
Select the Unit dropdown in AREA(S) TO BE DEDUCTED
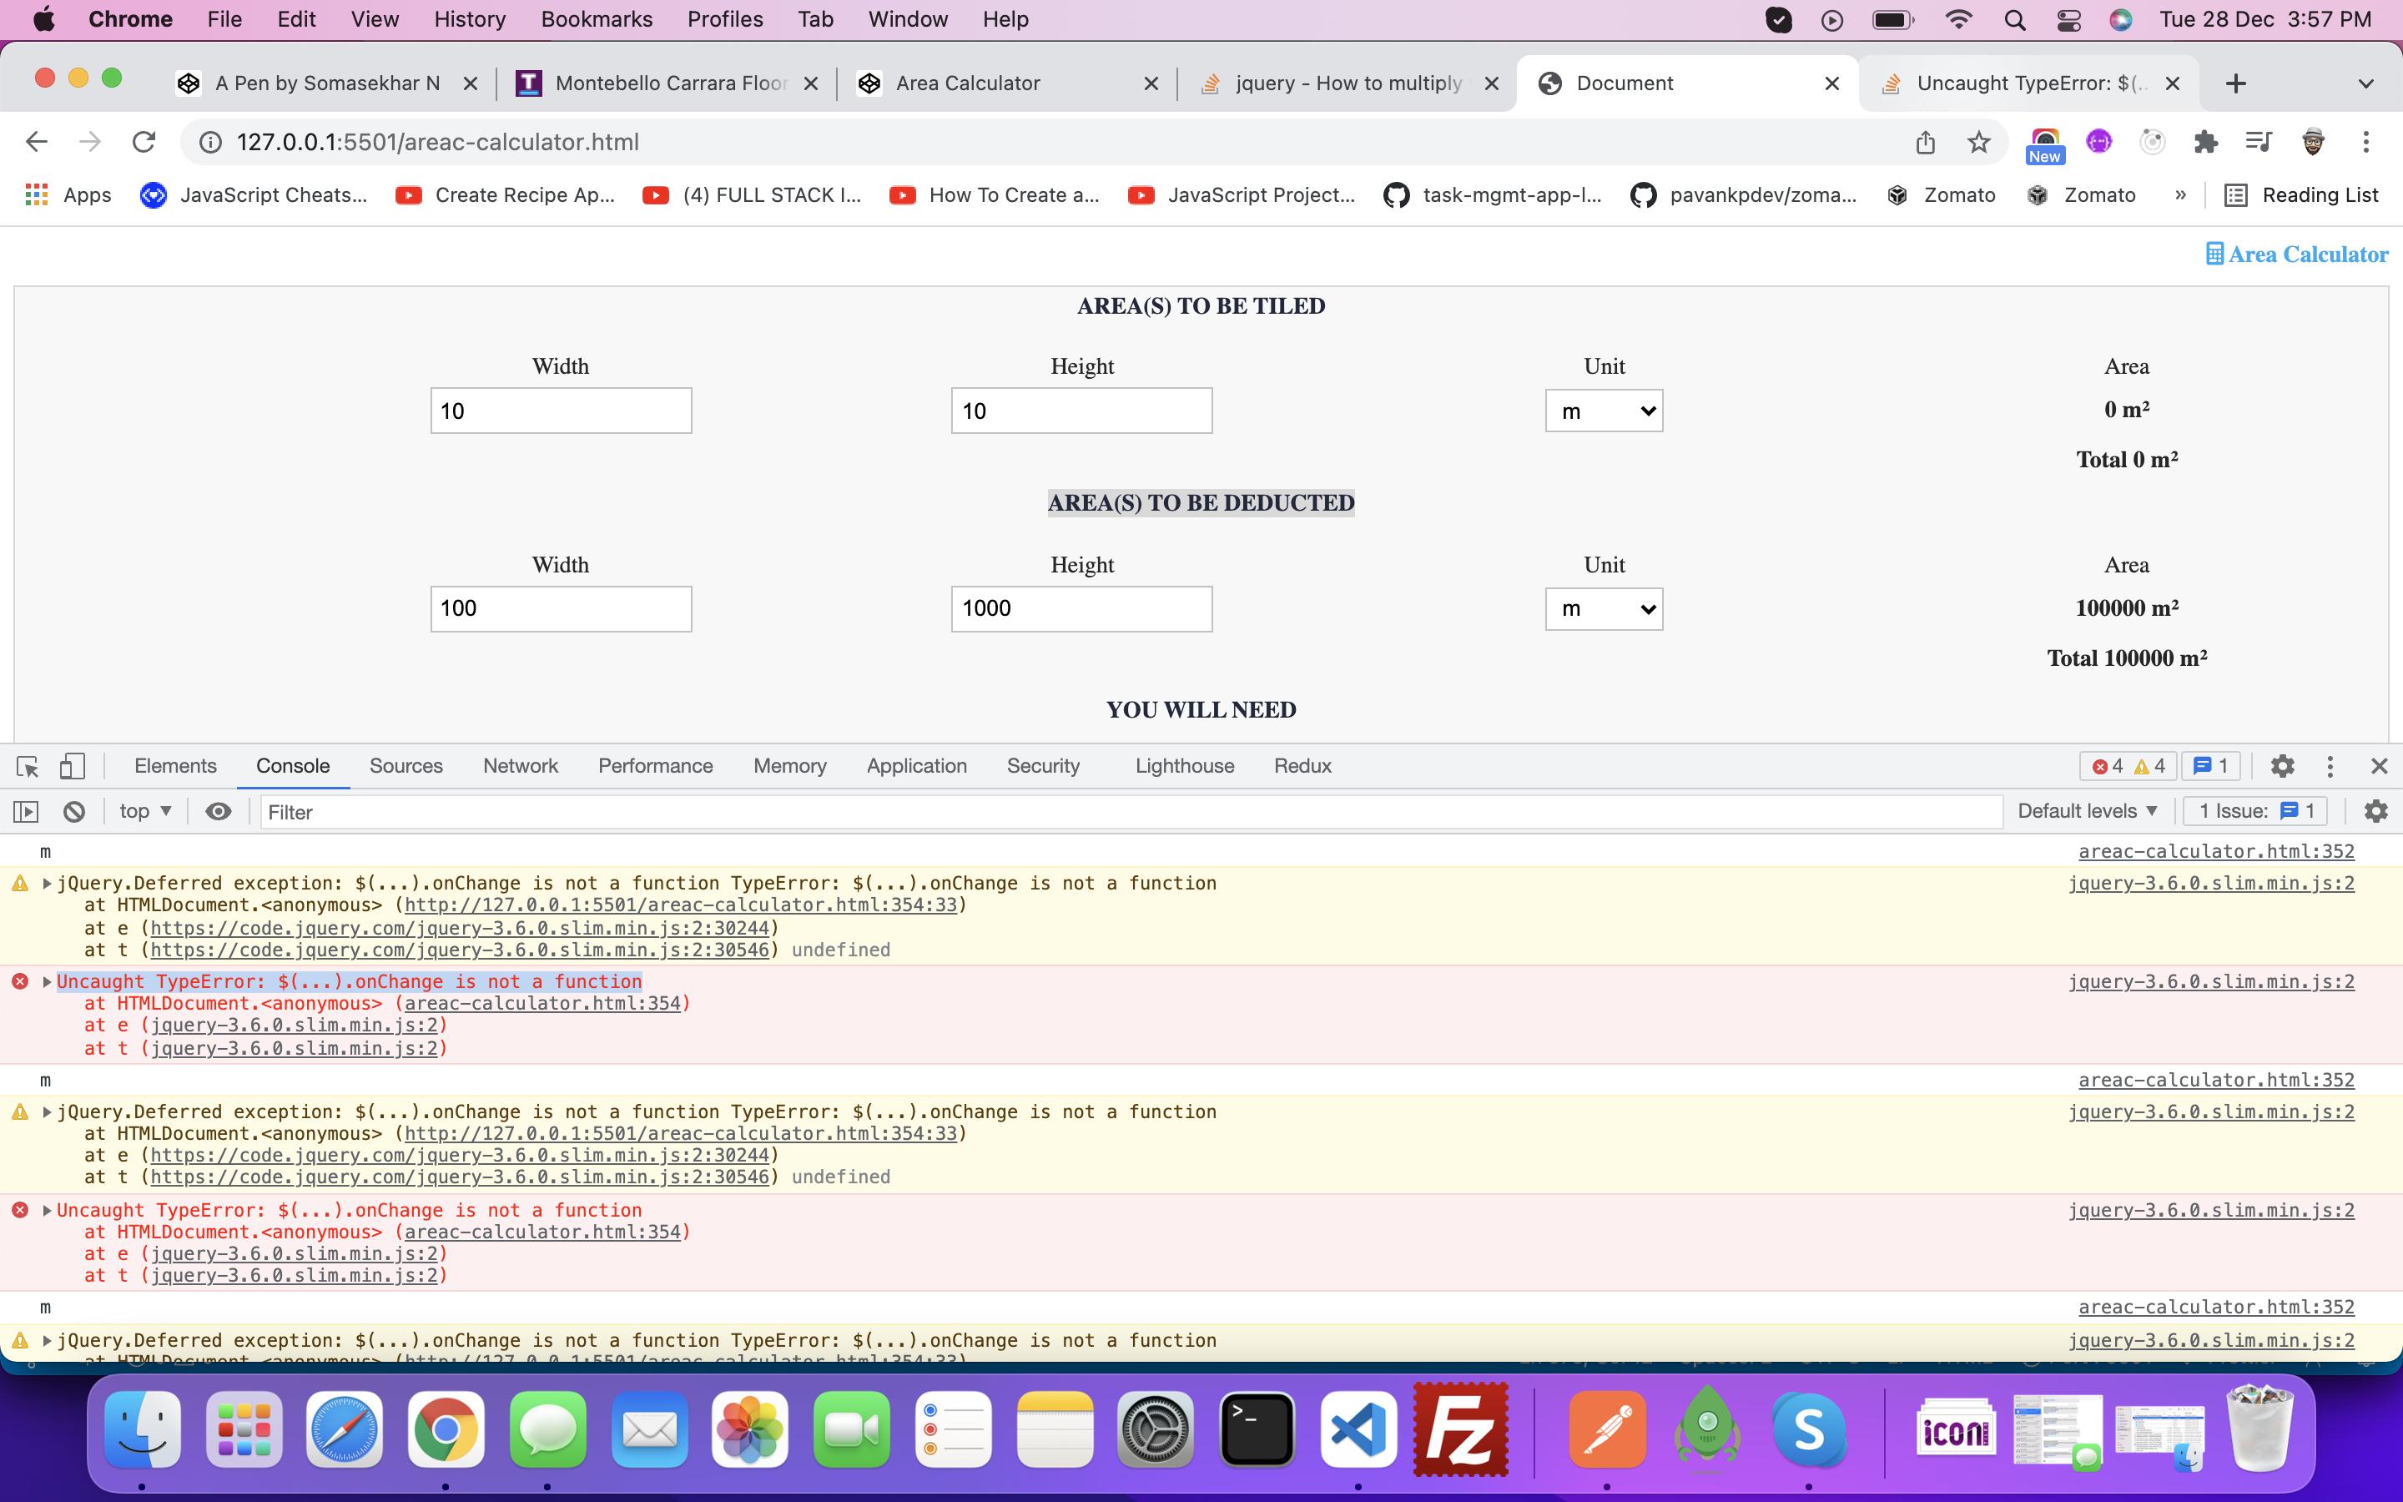click(1602, 609)
